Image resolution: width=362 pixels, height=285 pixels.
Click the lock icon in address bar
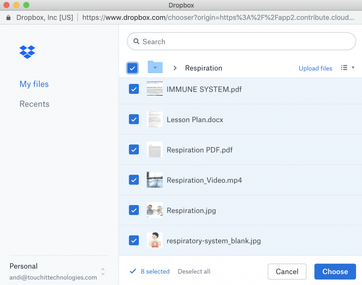(x=8, y=18)
